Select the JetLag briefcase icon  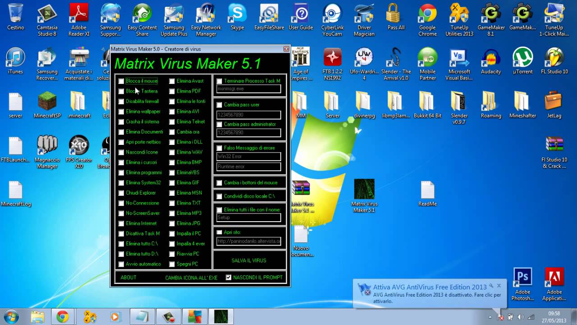tap(554, 105)
